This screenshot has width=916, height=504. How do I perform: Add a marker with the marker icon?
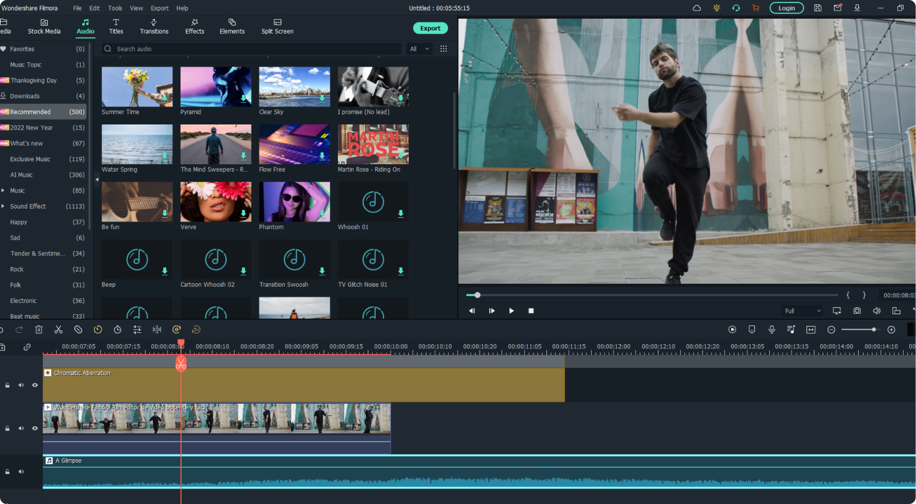pos(752,330)
